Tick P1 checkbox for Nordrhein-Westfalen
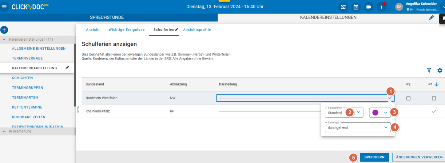445x163 pixels. click(434, 98)
